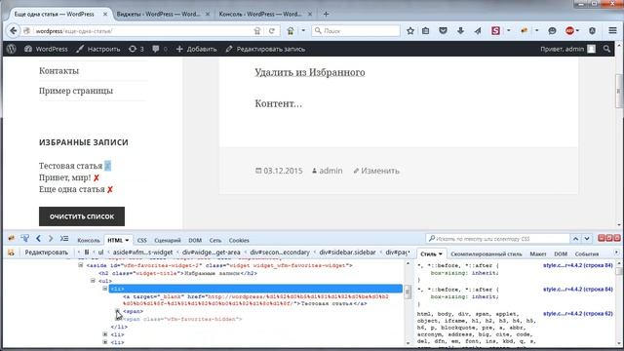Image resolution: width=624 pixels, height=351 pixels.
Task: Click break on mutate icon
Action: (11, 253)
